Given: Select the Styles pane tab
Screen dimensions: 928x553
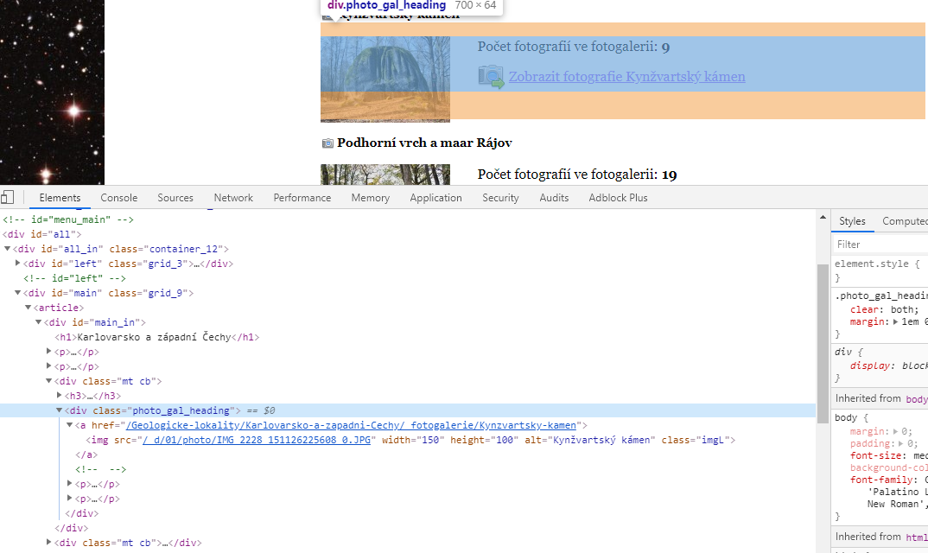Looking at the screenshot, I should (x=852, y=221).
